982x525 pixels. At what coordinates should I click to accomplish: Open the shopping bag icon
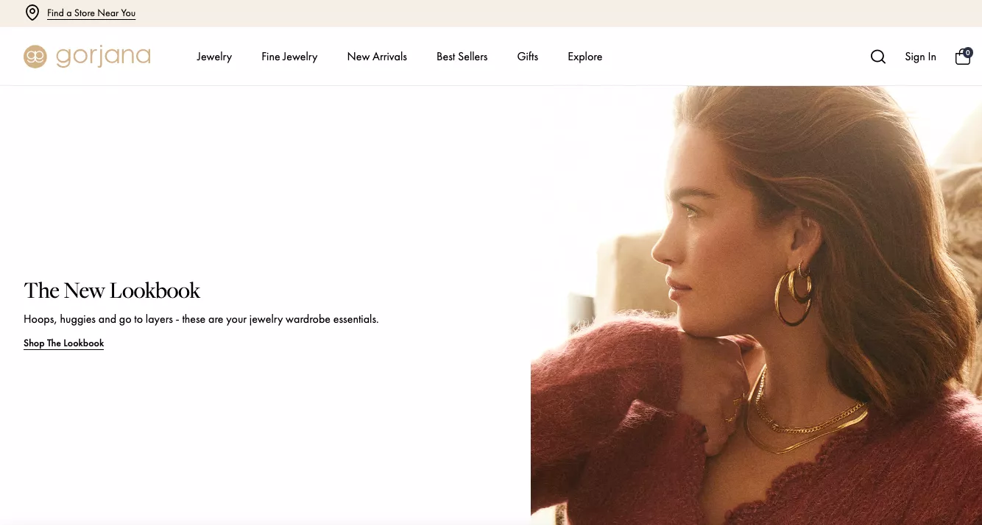961,58
